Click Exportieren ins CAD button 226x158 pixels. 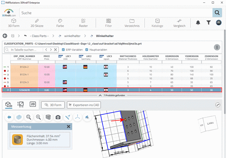tap(84, 105)
